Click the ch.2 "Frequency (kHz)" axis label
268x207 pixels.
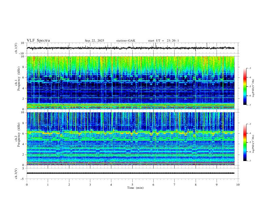19,134
